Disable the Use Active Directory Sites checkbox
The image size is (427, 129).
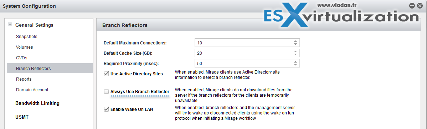(107, 74)
